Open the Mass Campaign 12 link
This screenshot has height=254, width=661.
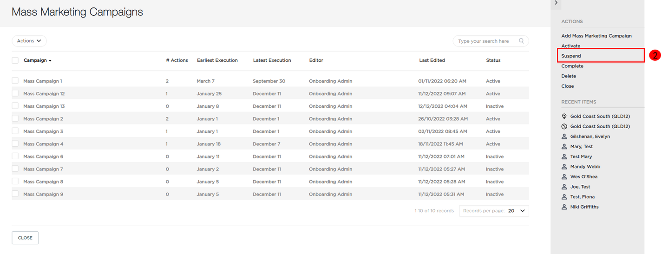(44, 94)
